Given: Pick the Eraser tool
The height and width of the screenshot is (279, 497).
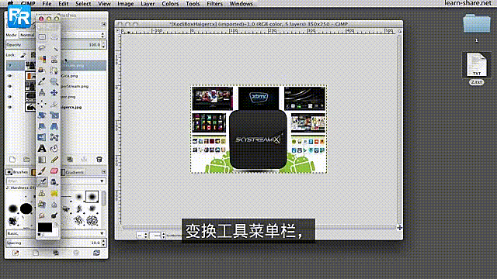Looking at the screenshot, I should (x=54, y=170).
